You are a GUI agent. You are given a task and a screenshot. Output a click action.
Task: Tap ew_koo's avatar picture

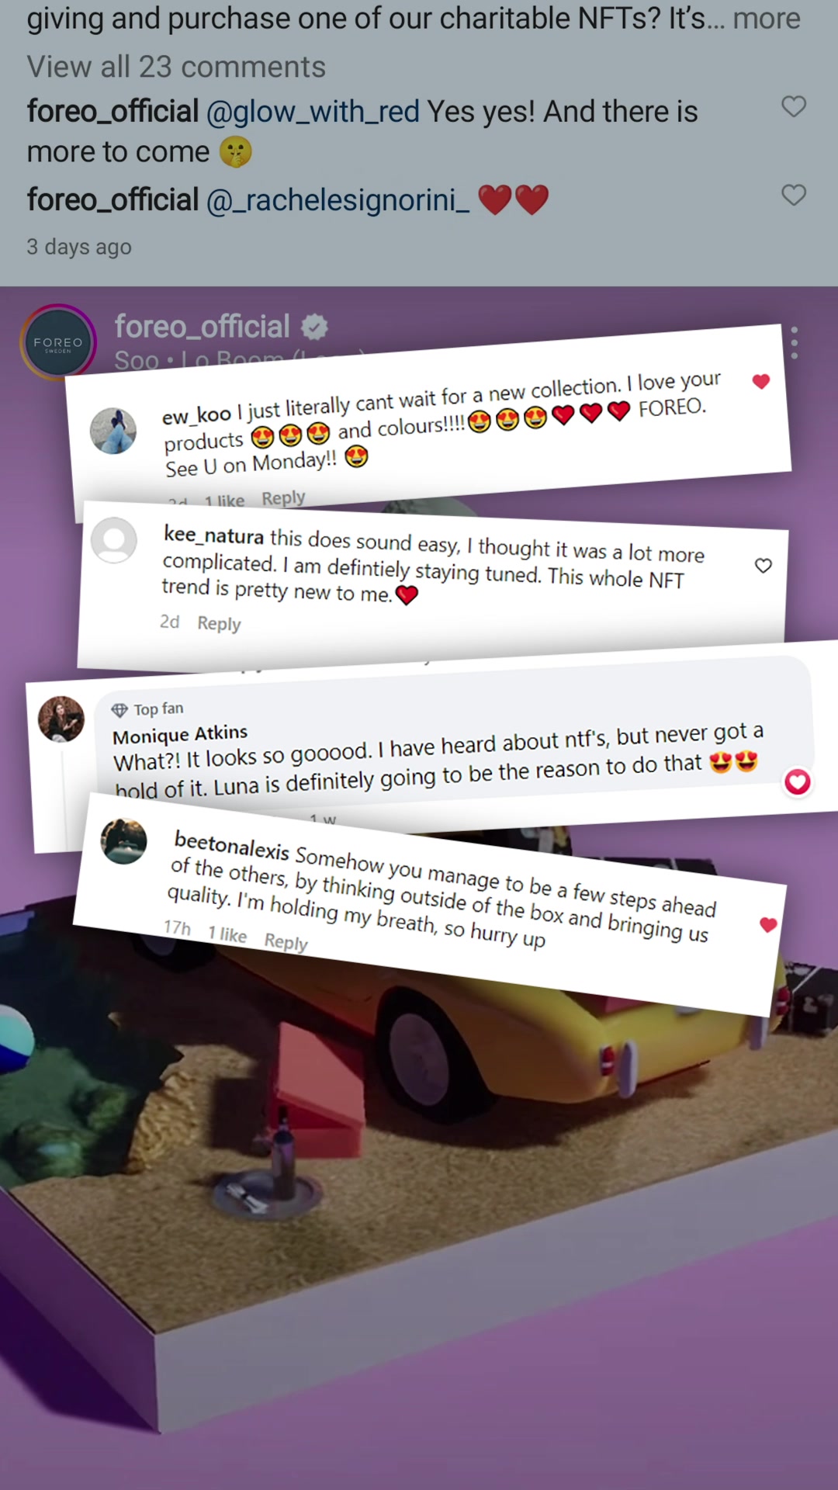coord(113,431)
